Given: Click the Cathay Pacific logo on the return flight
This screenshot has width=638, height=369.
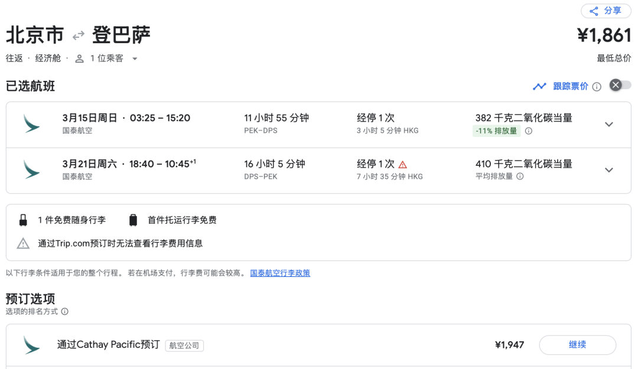Looking at the screenshot, I should (32, 170).
